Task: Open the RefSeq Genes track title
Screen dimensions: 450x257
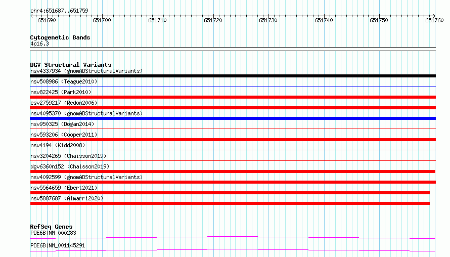Action: [x=51, y=227]
